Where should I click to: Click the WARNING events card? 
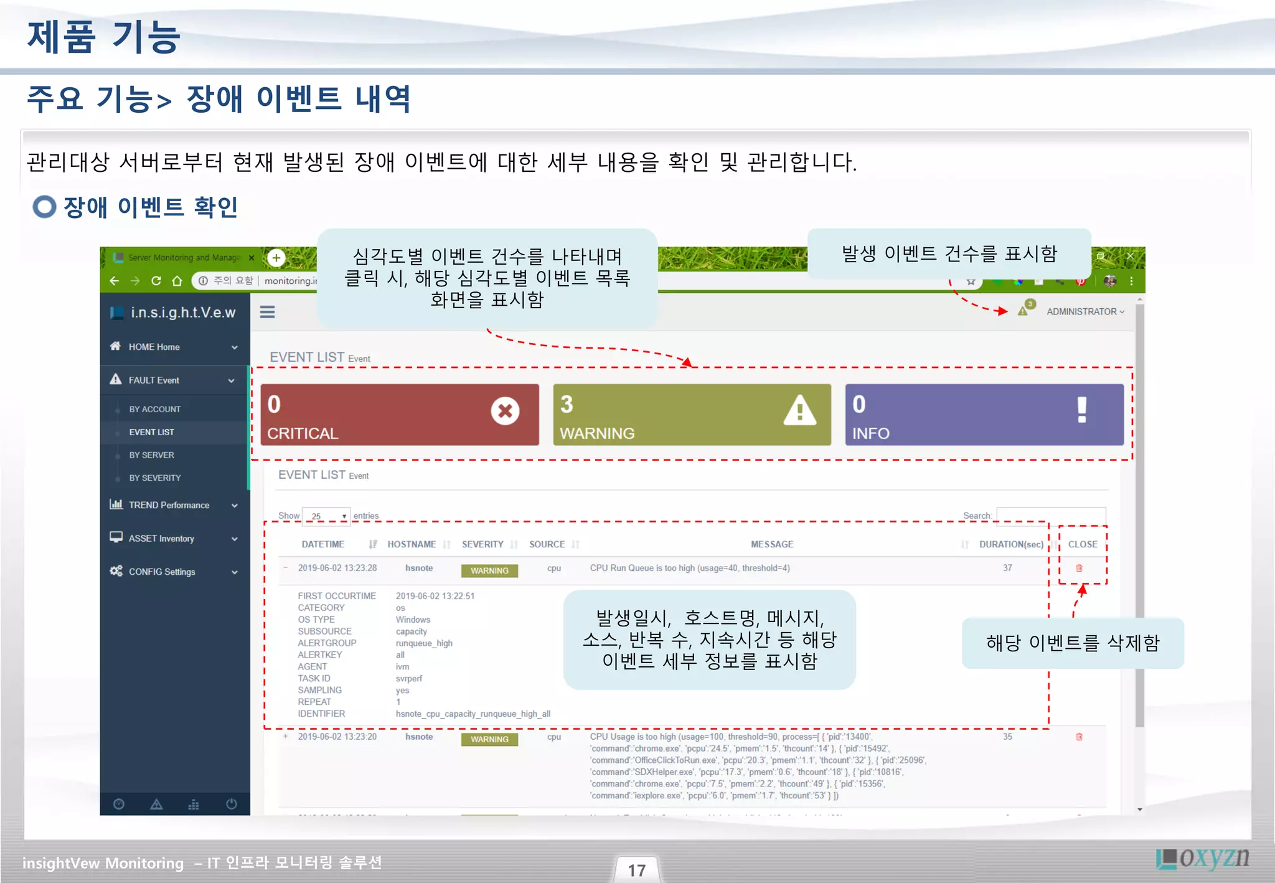(692, 415)
